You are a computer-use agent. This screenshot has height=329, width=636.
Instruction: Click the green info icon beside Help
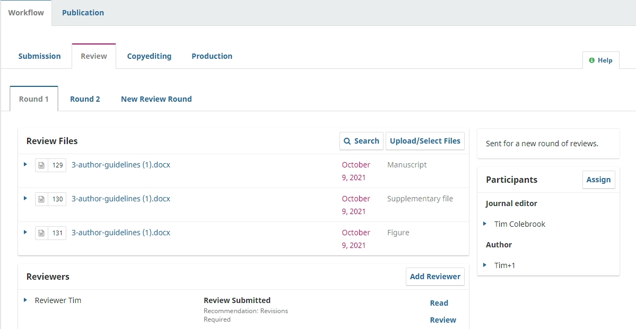(592, 60)
